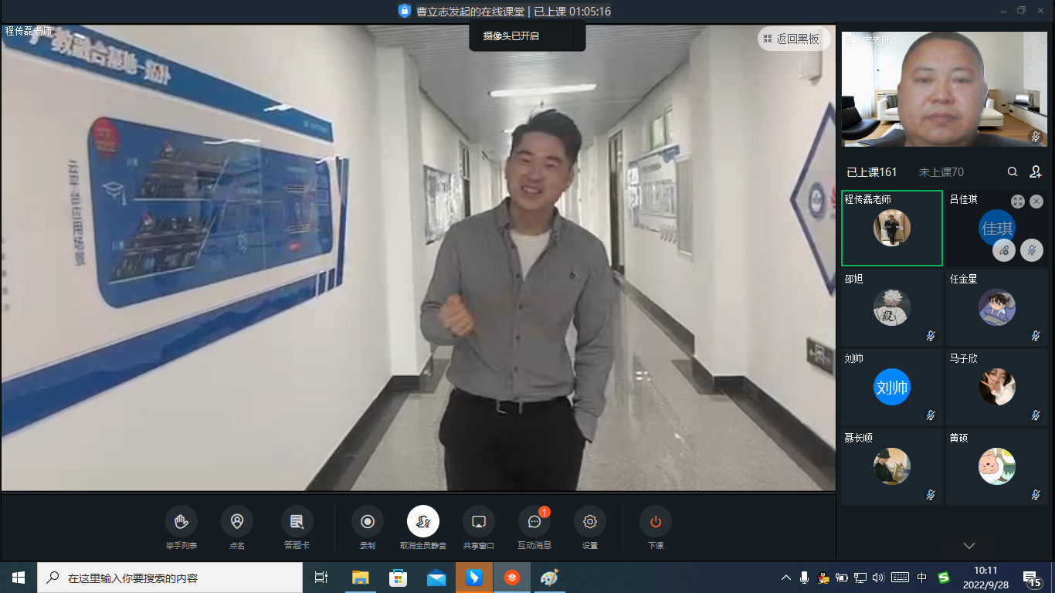Expand the participant list with down chevron
Viewport: 1055px width, 593px height.
coord(969,546)
